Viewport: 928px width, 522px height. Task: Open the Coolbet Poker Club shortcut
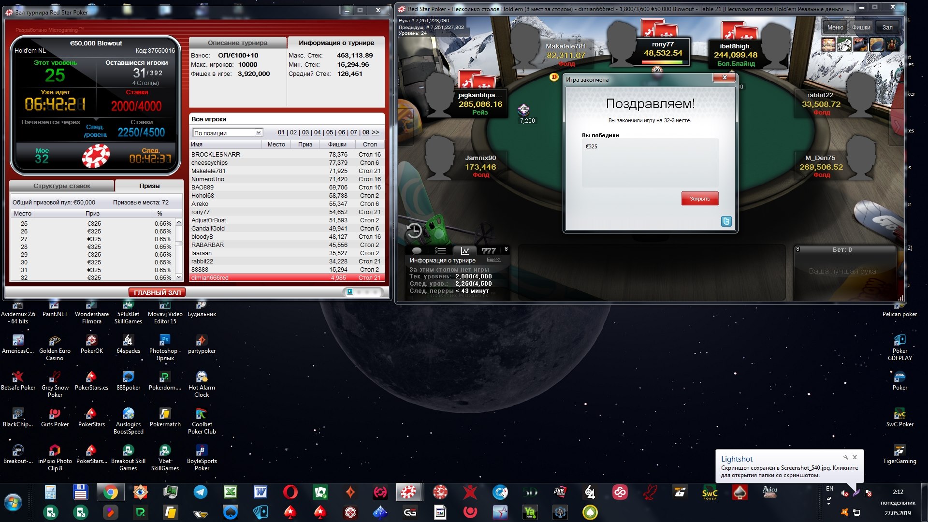point(202,421)
